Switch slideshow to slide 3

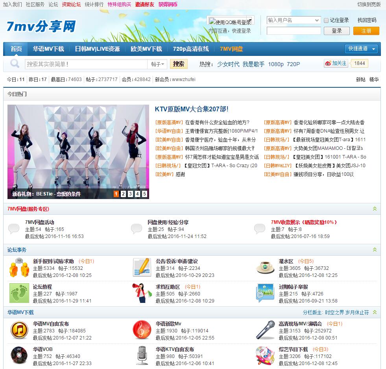tap(131, 194)
